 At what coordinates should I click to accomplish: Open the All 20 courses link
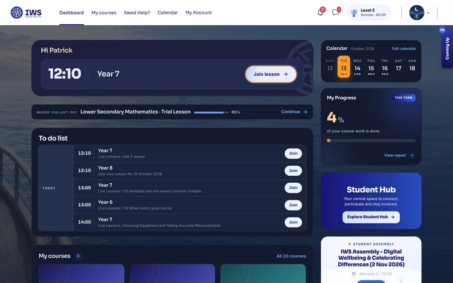(x=291, y=256)
